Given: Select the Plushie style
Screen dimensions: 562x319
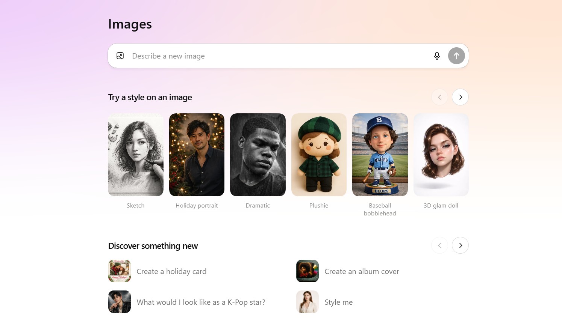Looking at the screenshot, I should tap(318, 155).
